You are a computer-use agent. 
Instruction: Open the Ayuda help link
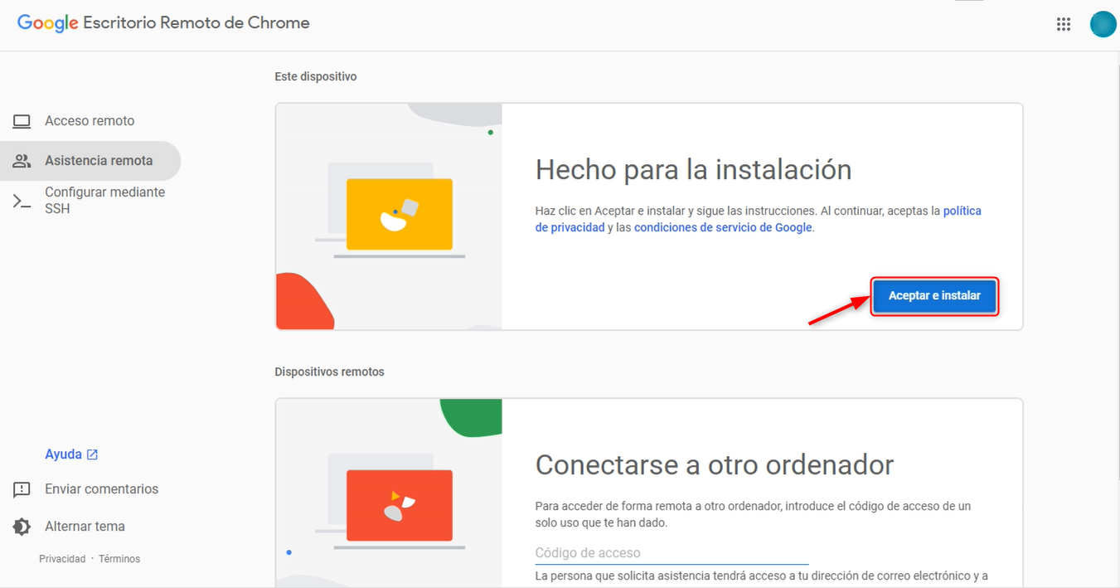[x=63, y=454]
